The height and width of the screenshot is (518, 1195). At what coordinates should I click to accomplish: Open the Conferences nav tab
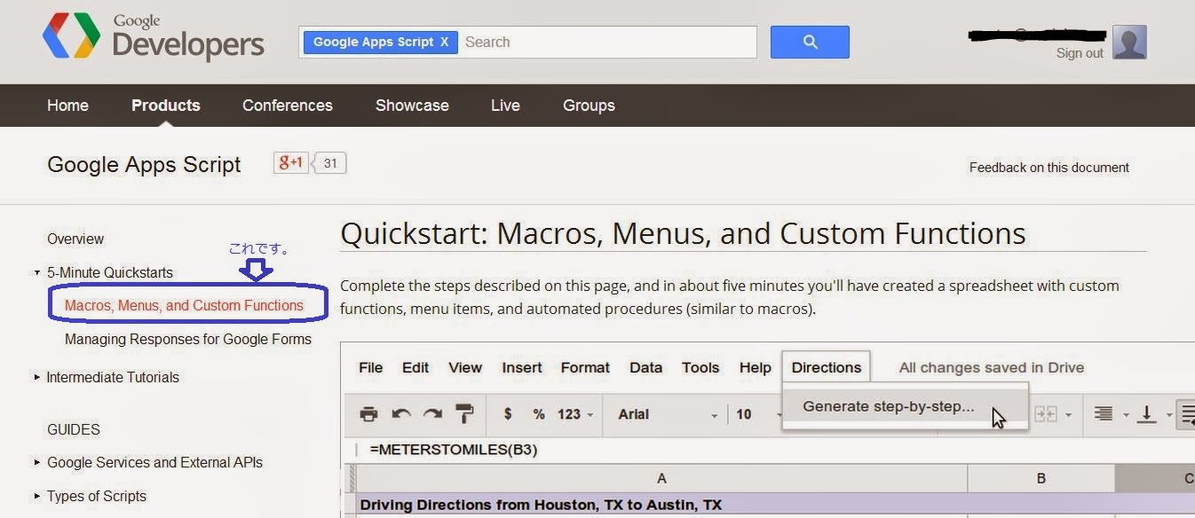(x=288, y=106)
